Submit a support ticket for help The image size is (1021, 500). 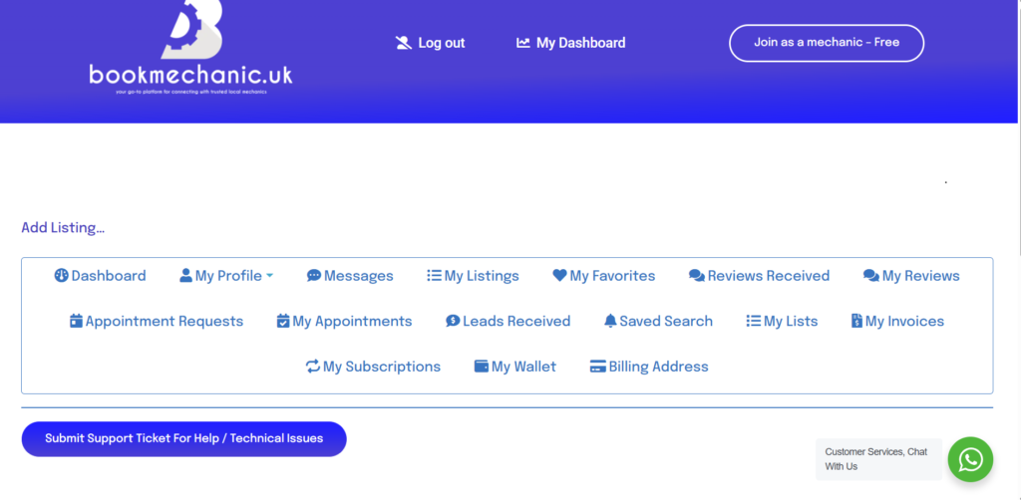[183, 438]
